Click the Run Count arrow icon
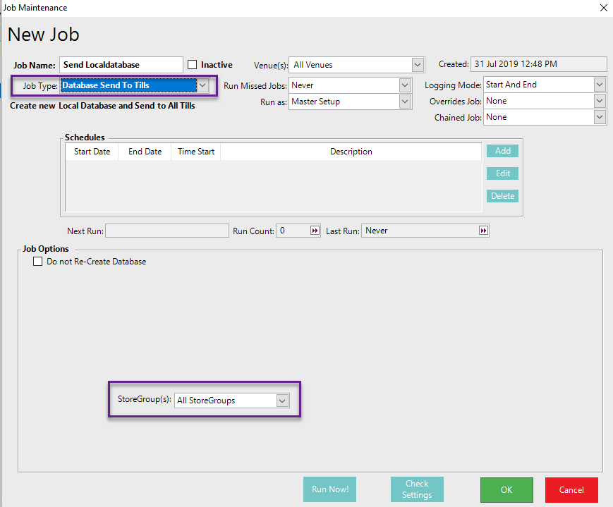Viewport: 613px width, 507px height. pyautogui.click(x=315, y=231)
